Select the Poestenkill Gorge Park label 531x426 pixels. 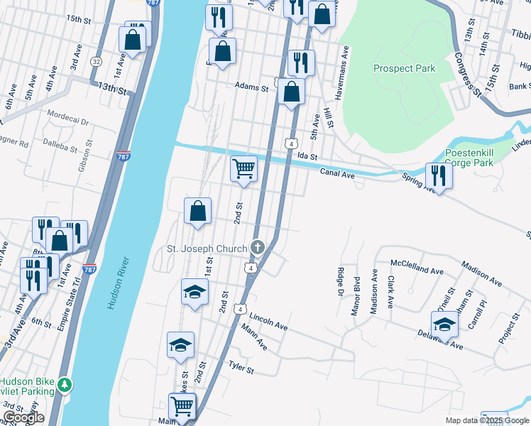click(469, 158)
